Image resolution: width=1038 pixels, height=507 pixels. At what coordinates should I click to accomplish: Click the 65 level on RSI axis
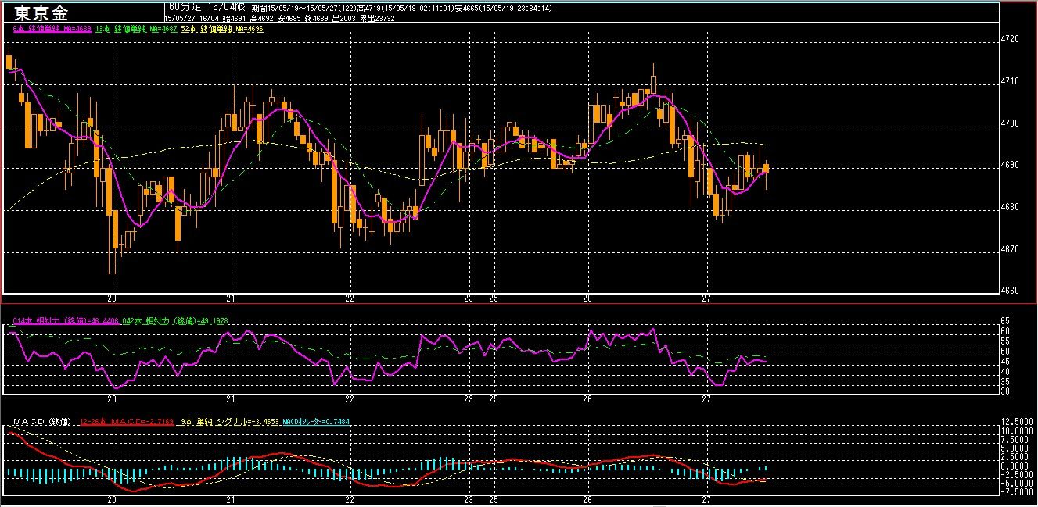[x=1007, y=321]
